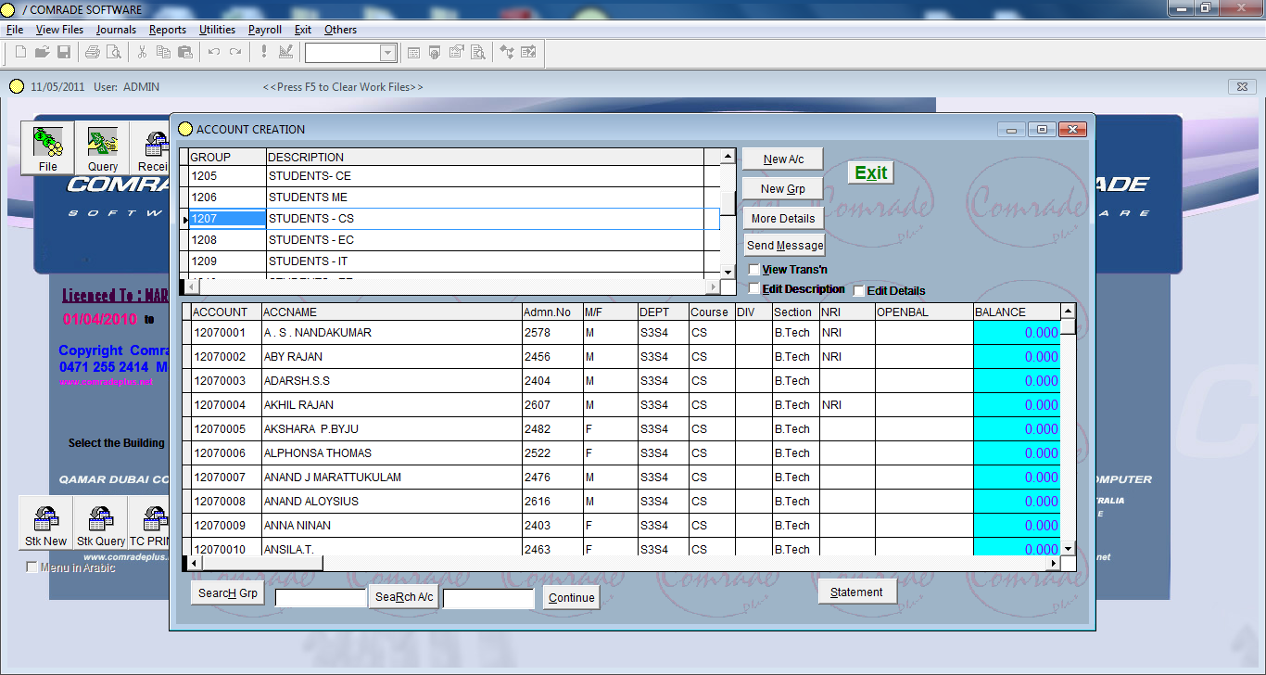Open the Stk New stock creation icon
The width and height of the screenshot is (1266, 675).
[44, 521]
